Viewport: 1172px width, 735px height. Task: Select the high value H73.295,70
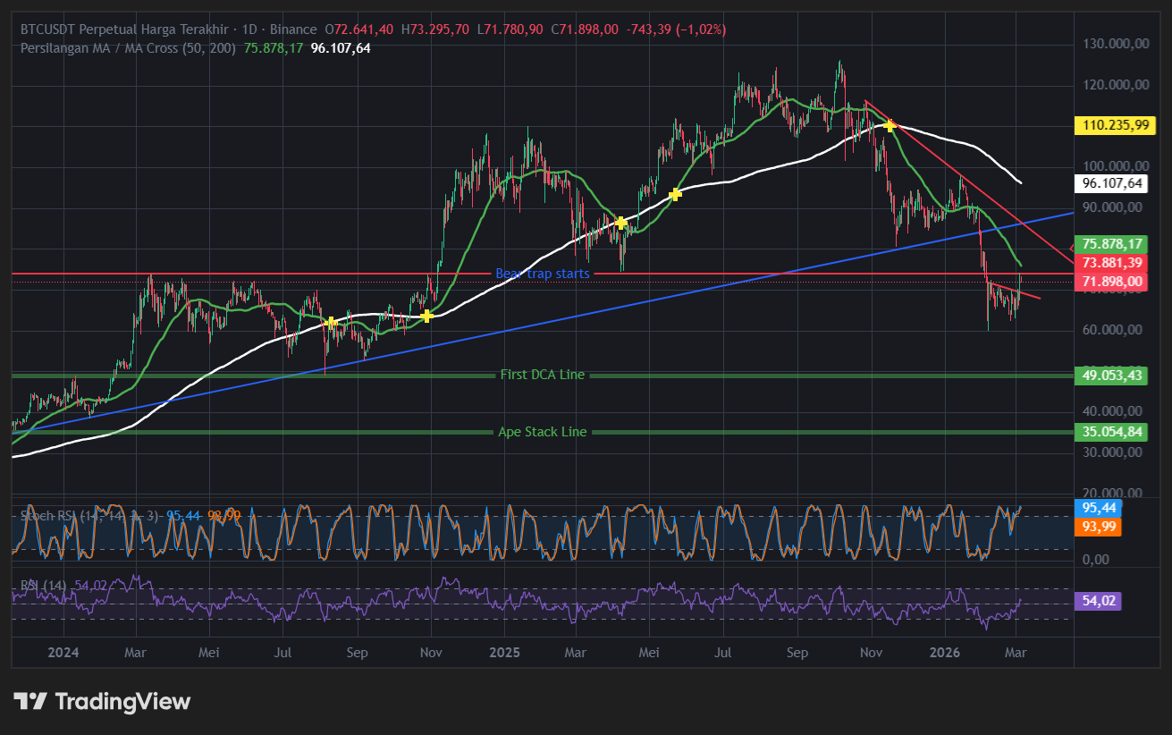pyautogui.click(x=435, y=30)
